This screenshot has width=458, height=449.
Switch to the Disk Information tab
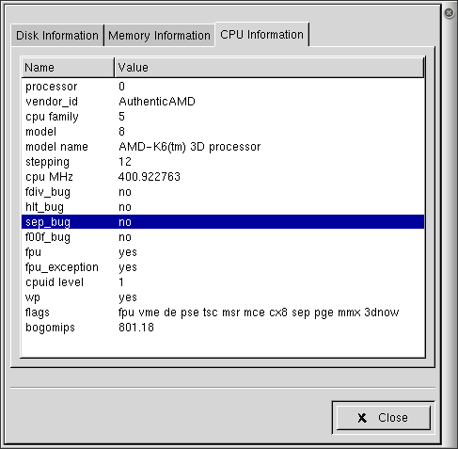(57, 35)
